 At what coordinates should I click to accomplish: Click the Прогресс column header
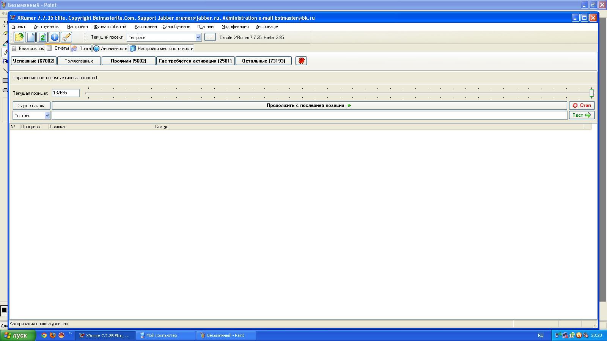point(34,127)
